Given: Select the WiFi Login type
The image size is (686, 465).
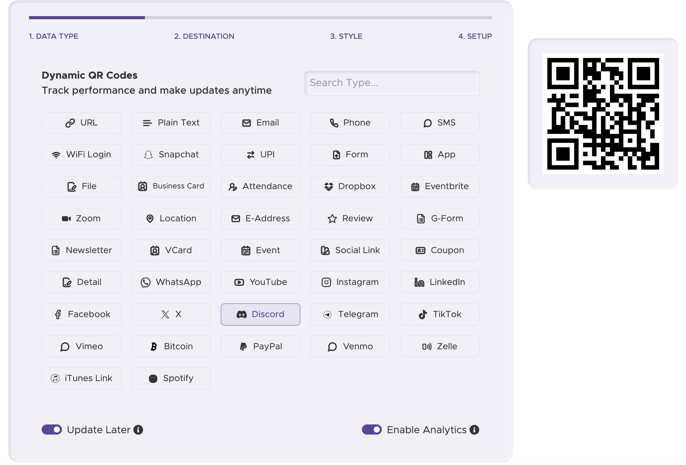Looking at the screenshot, I should point(81,155).
